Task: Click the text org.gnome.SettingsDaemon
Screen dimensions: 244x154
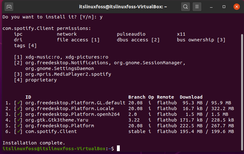Action: point(60,69)
